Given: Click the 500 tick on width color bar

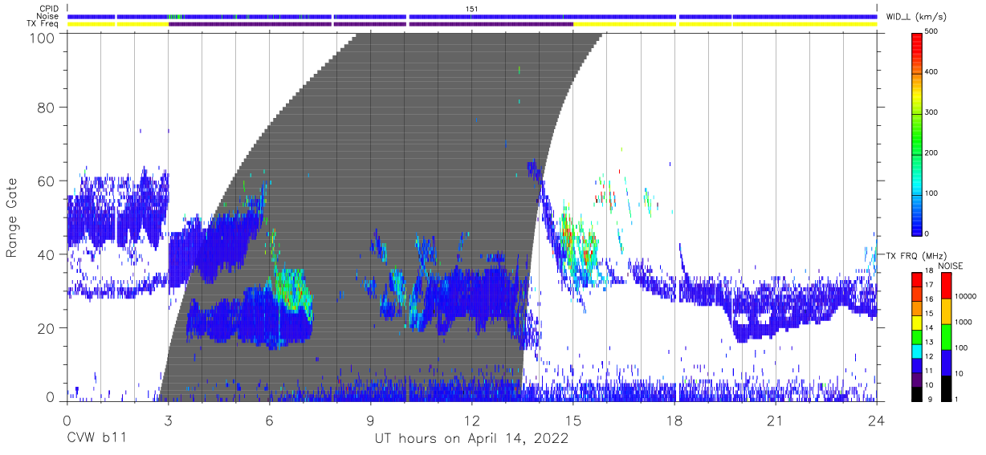Looking at the screenshot, I should [931, 30].
